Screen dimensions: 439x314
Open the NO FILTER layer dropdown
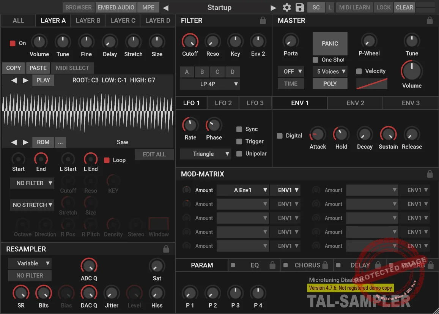pyautogui.click(x=32, y=183)
